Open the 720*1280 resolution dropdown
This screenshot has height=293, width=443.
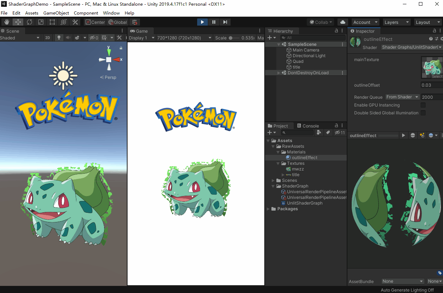click(x=184, y=38)
